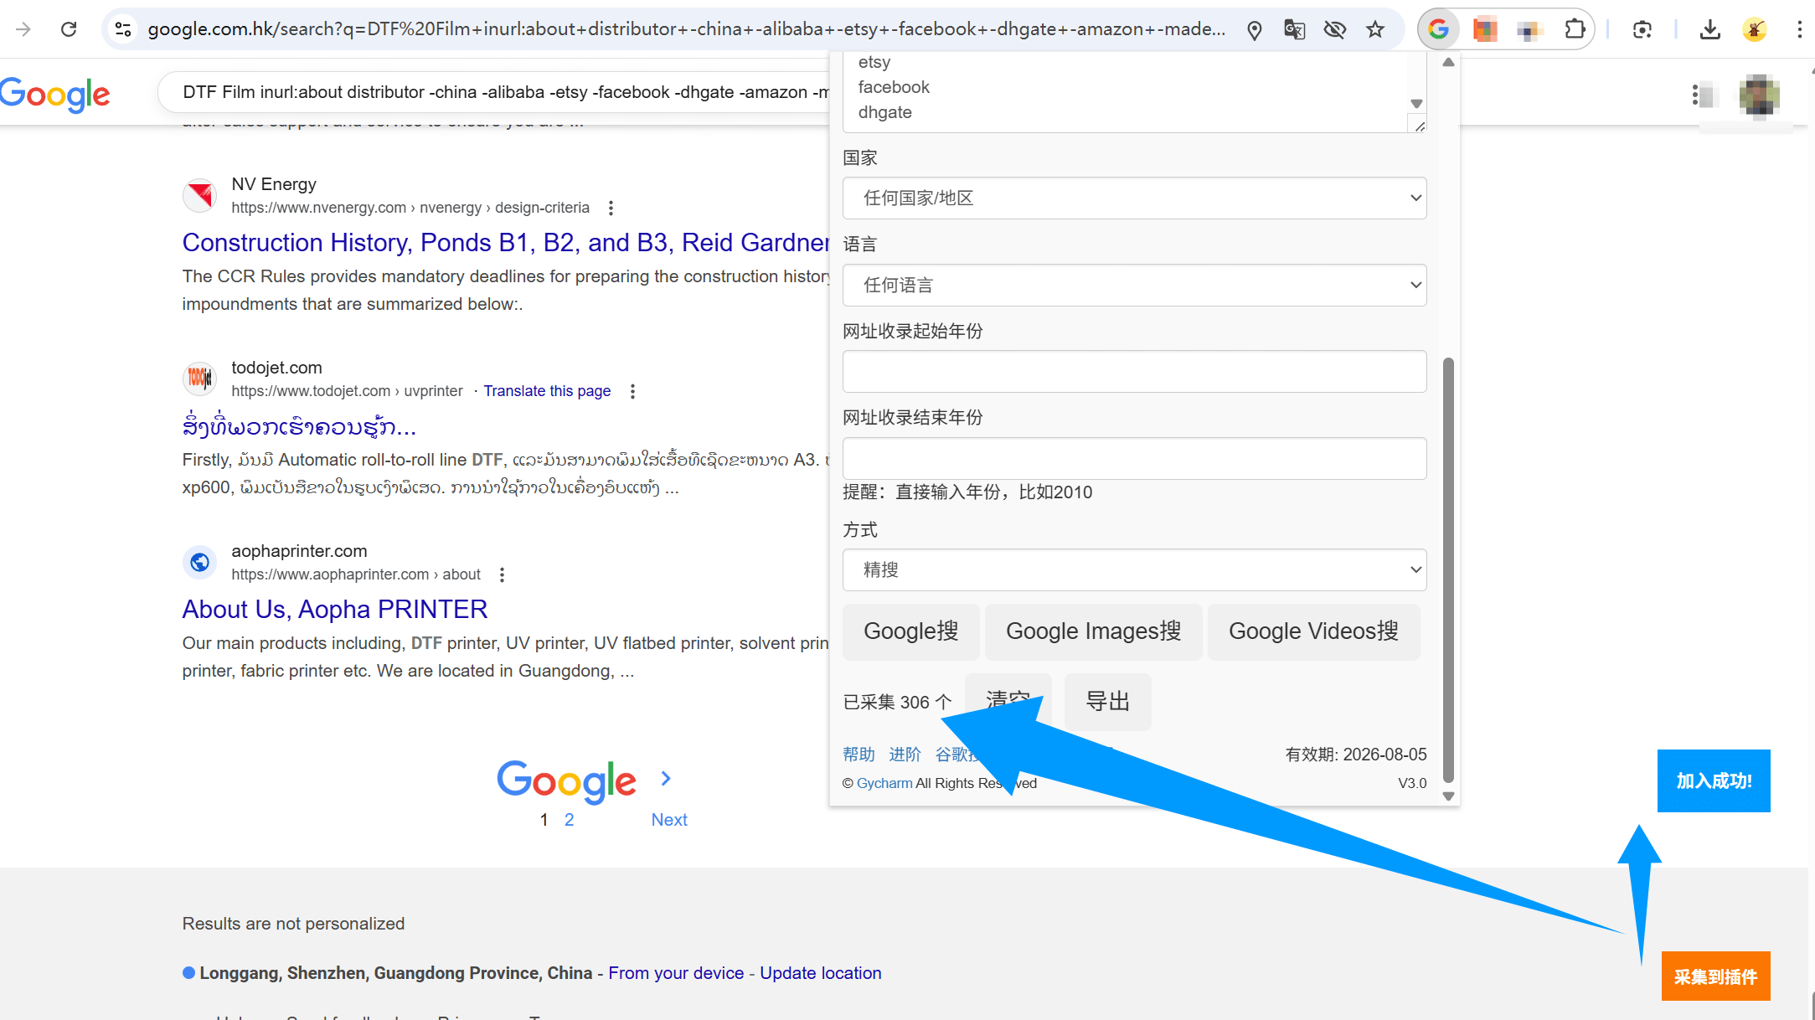
Task: Go to results page 2
Action: (569, 820)
